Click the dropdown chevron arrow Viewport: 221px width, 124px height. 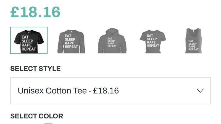200,91
